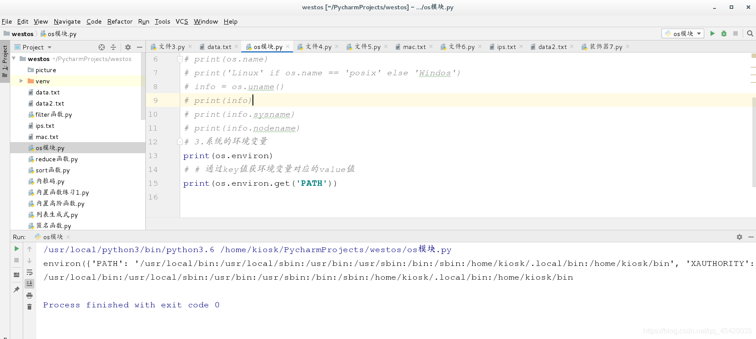Toggle the 1: Project tool window stripe
756x339 pixels.
tap(5, 61)
